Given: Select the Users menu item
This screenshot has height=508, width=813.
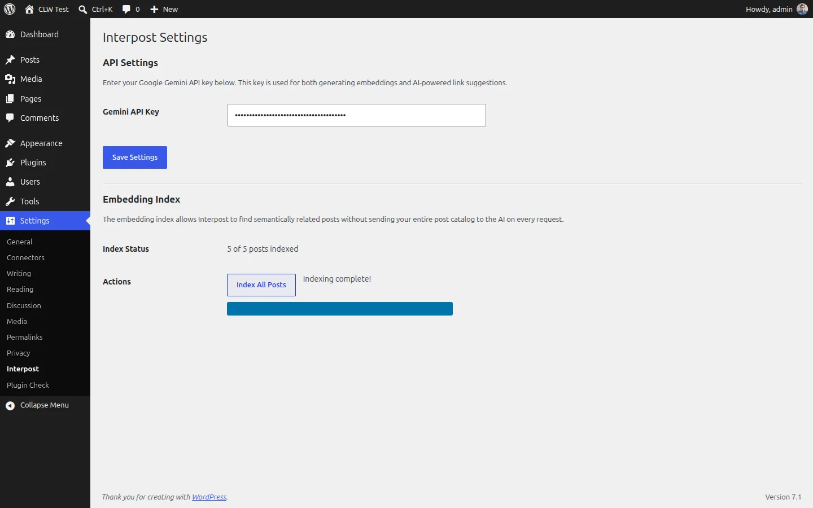Looking at the screenshot, I should (x=45, y=182).
